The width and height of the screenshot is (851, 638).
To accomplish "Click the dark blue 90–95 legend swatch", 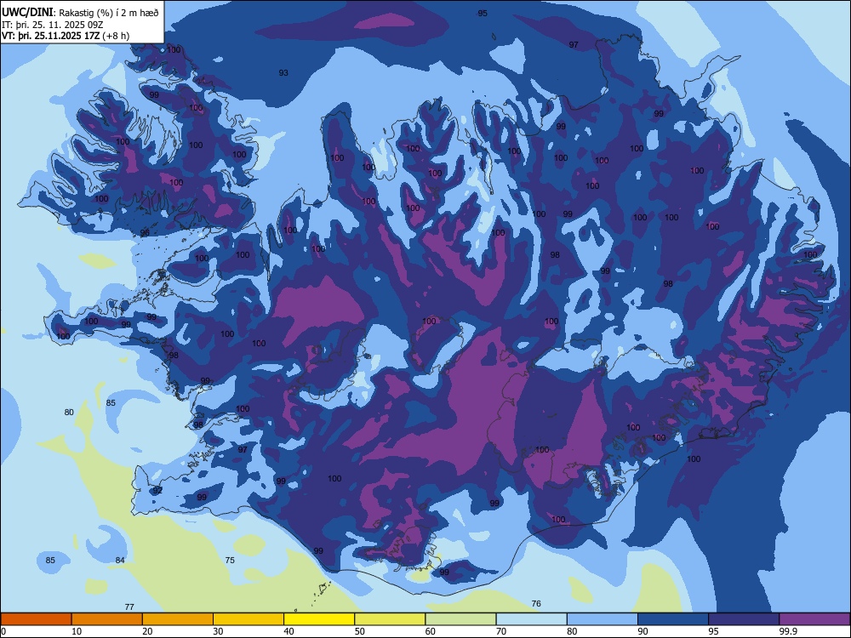I will (673, 619).
